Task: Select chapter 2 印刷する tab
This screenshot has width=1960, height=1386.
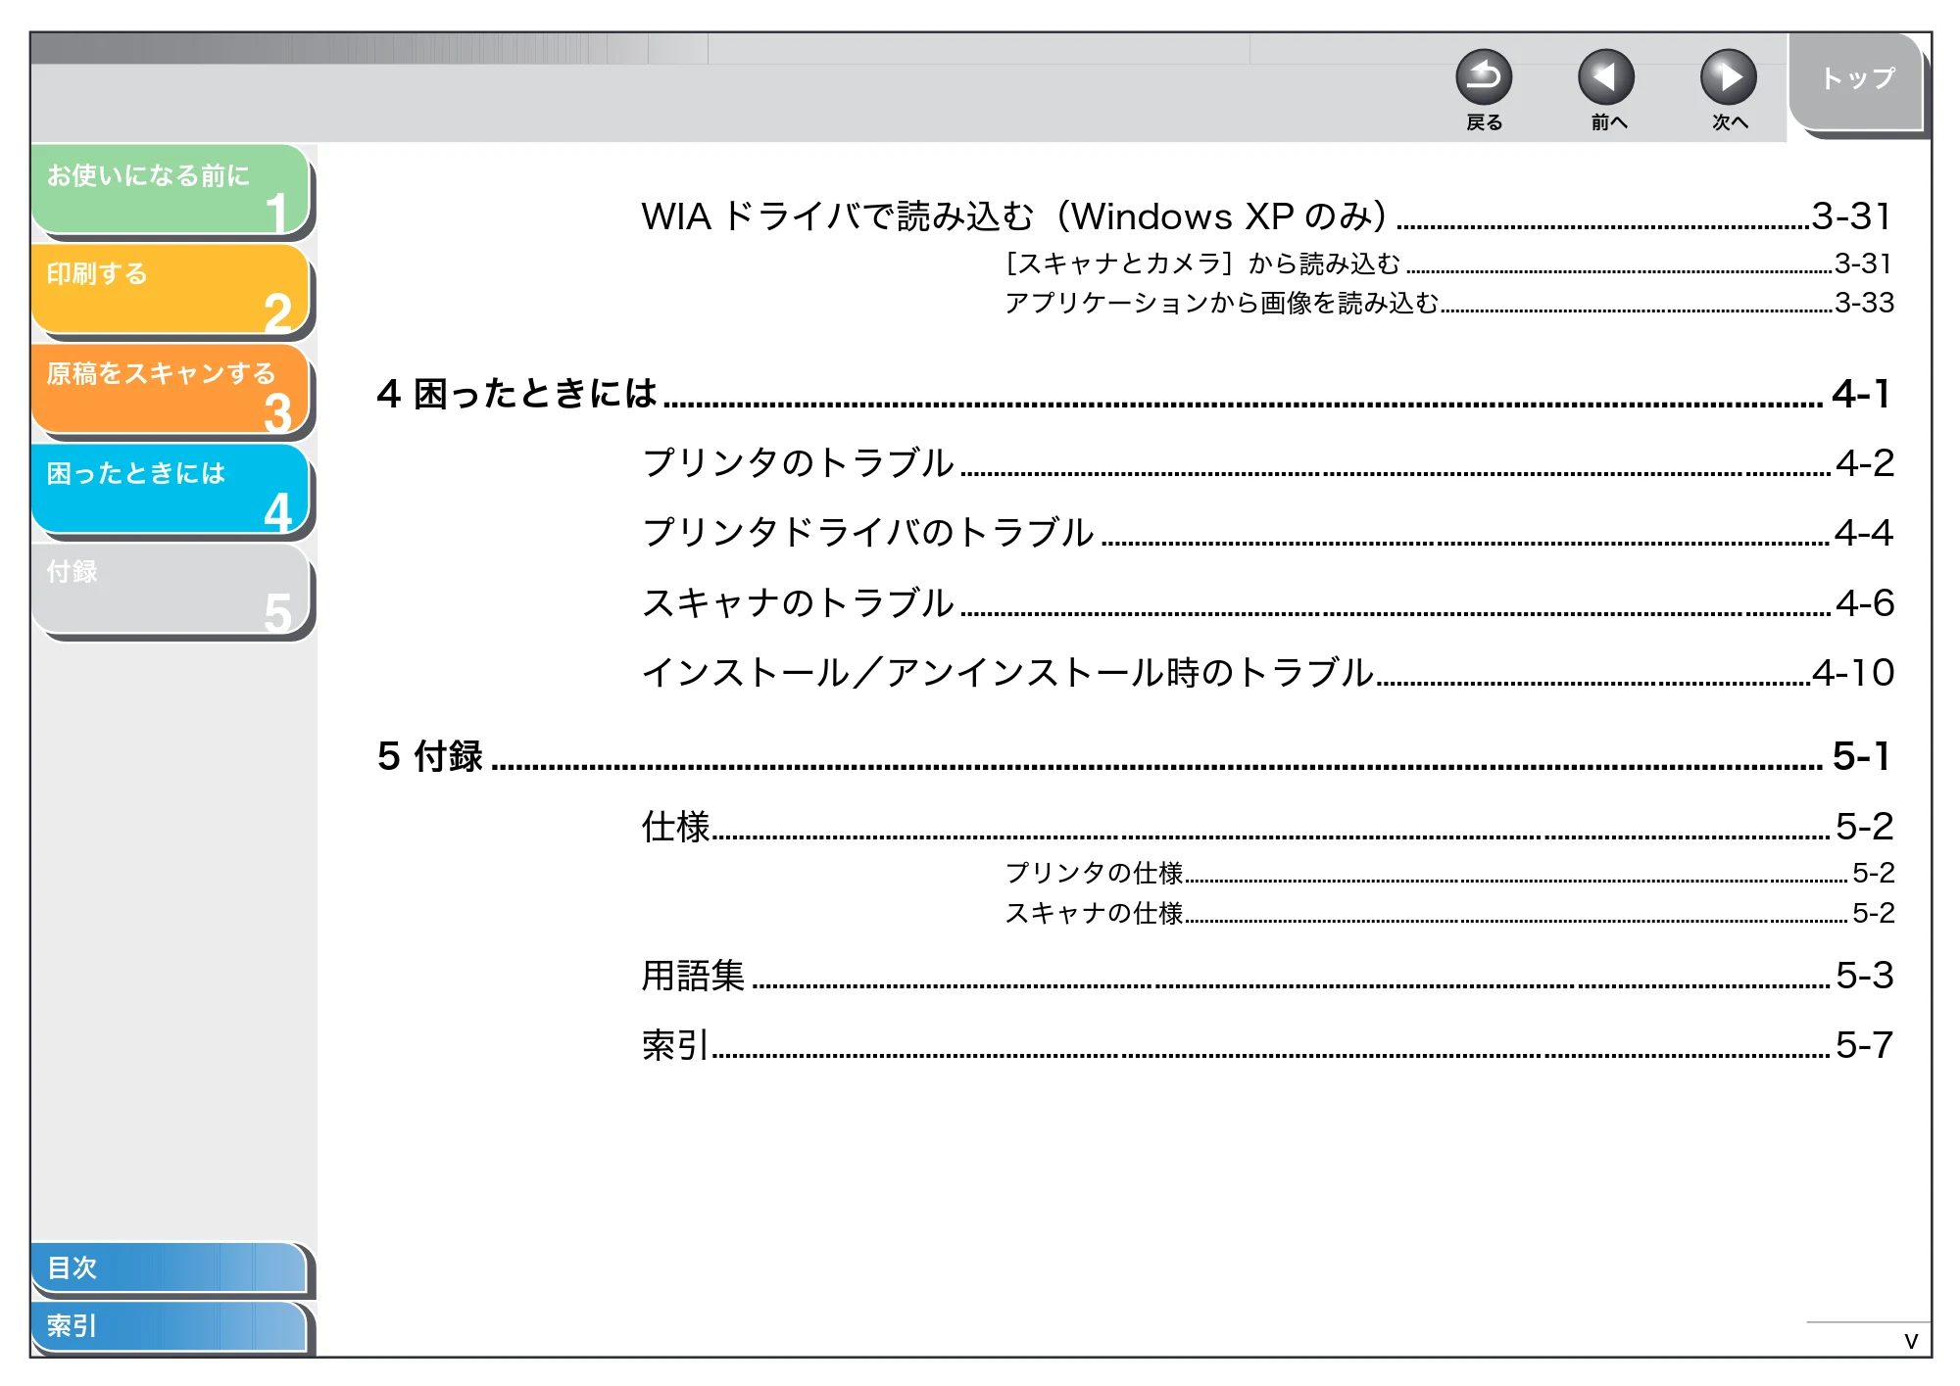Action: pos(171,289)
